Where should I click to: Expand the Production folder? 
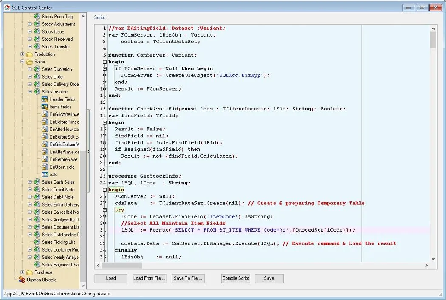click(23, 54)
